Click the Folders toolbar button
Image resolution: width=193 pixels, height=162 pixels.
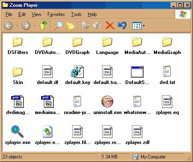70,26
